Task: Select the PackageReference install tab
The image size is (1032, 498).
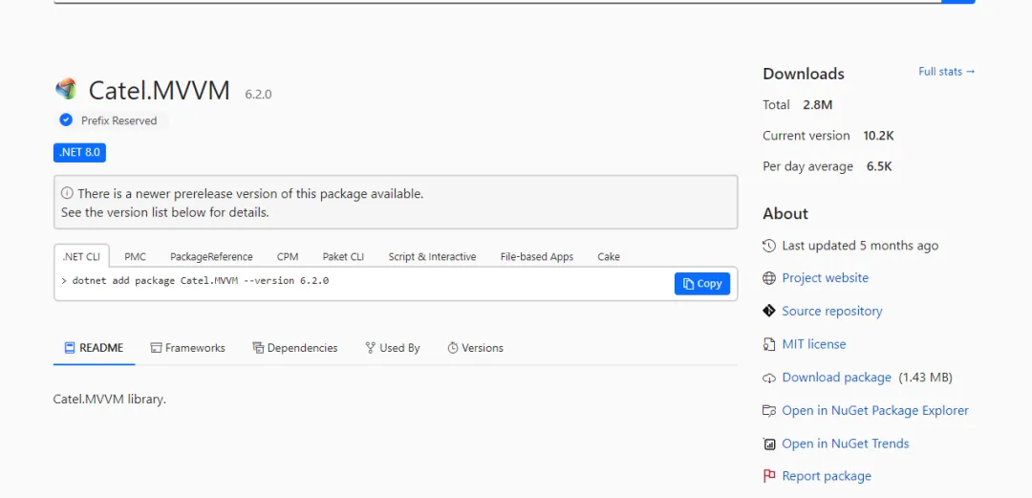Action: click(211, 257)
